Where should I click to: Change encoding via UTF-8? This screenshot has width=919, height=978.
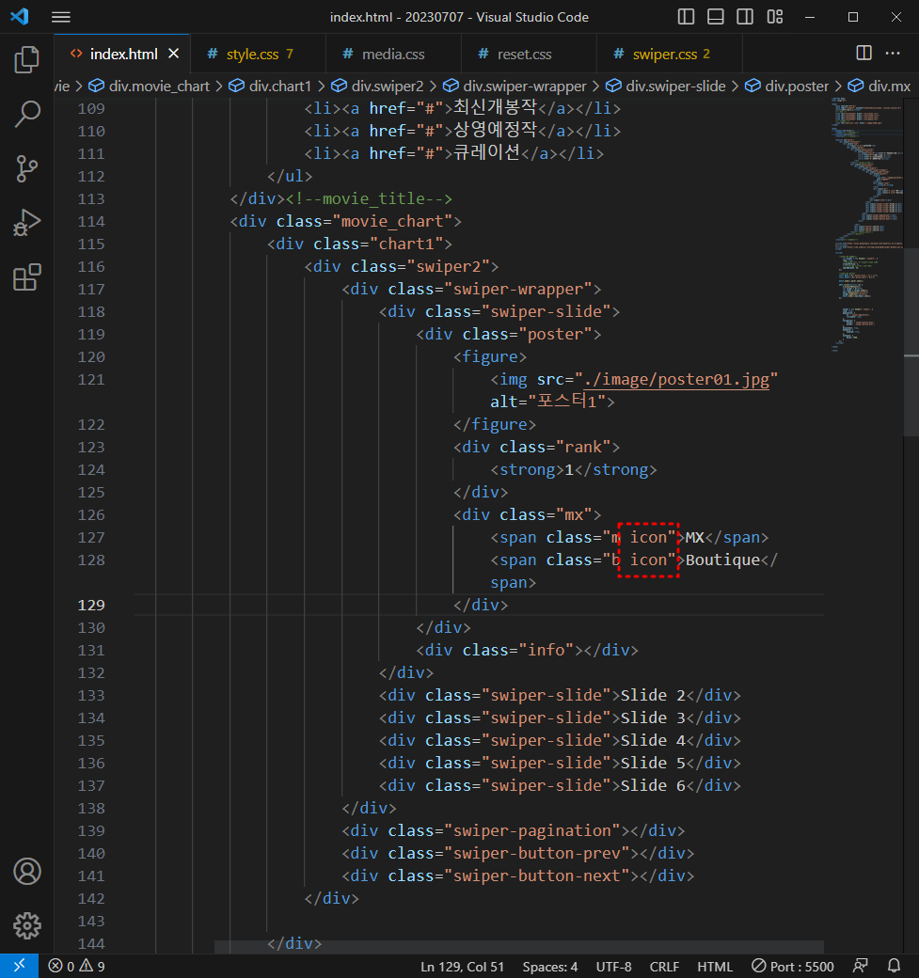click(613, 966)
